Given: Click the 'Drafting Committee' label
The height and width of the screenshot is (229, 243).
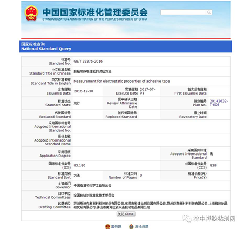Looking at the screenshot, I should [x=55, y=207].
